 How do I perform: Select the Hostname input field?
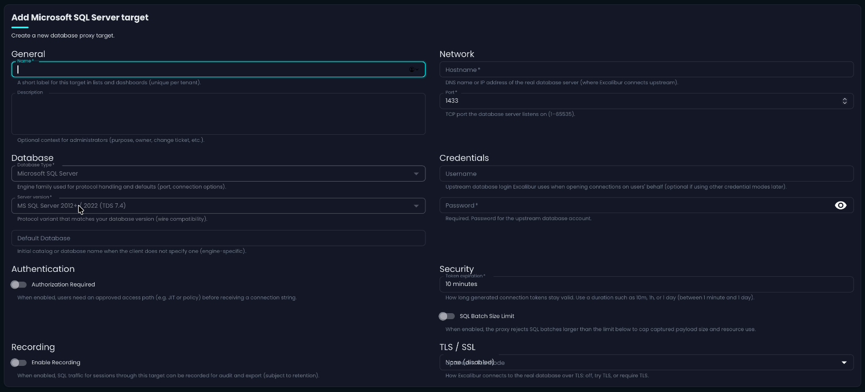[x=647, y=70]
